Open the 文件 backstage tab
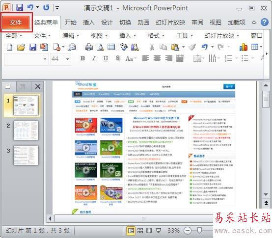The height and width of the screenshot is (238, 272). click(16, 22)
